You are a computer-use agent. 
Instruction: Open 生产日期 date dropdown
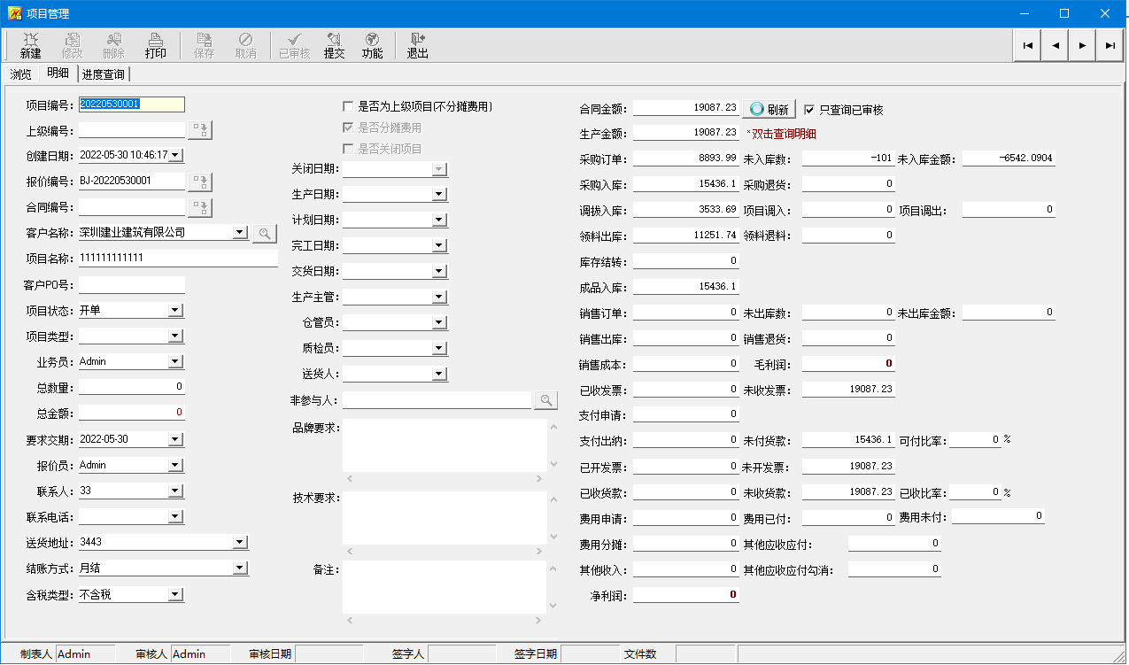coord(439,194)
